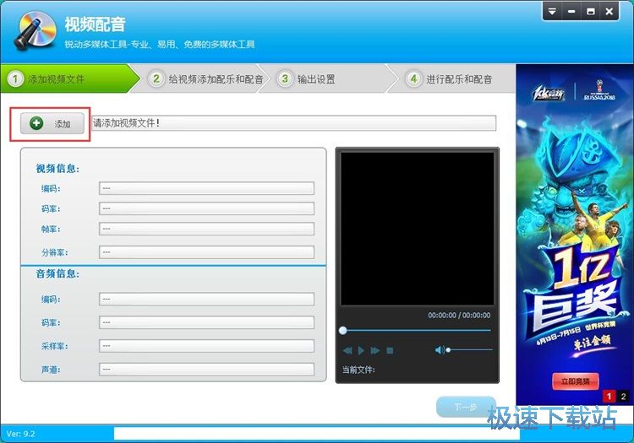The width and height of the screenshot is (634, 443).
Task: Switch to step 2 给视频添加配乐和配音
Action: click(x=205, y=78)
